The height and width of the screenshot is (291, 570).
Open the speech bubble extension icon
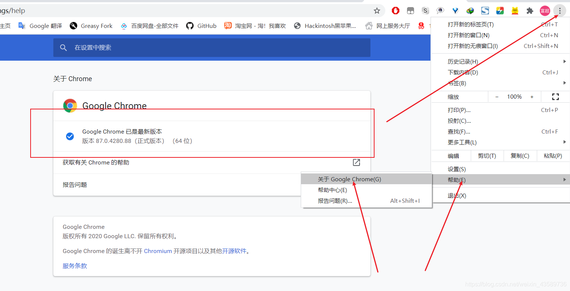point(441,11)
